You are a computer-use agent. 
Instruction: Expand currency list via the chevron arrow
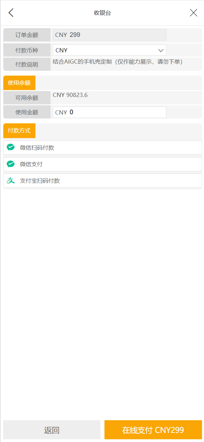[x=161, y=50]
